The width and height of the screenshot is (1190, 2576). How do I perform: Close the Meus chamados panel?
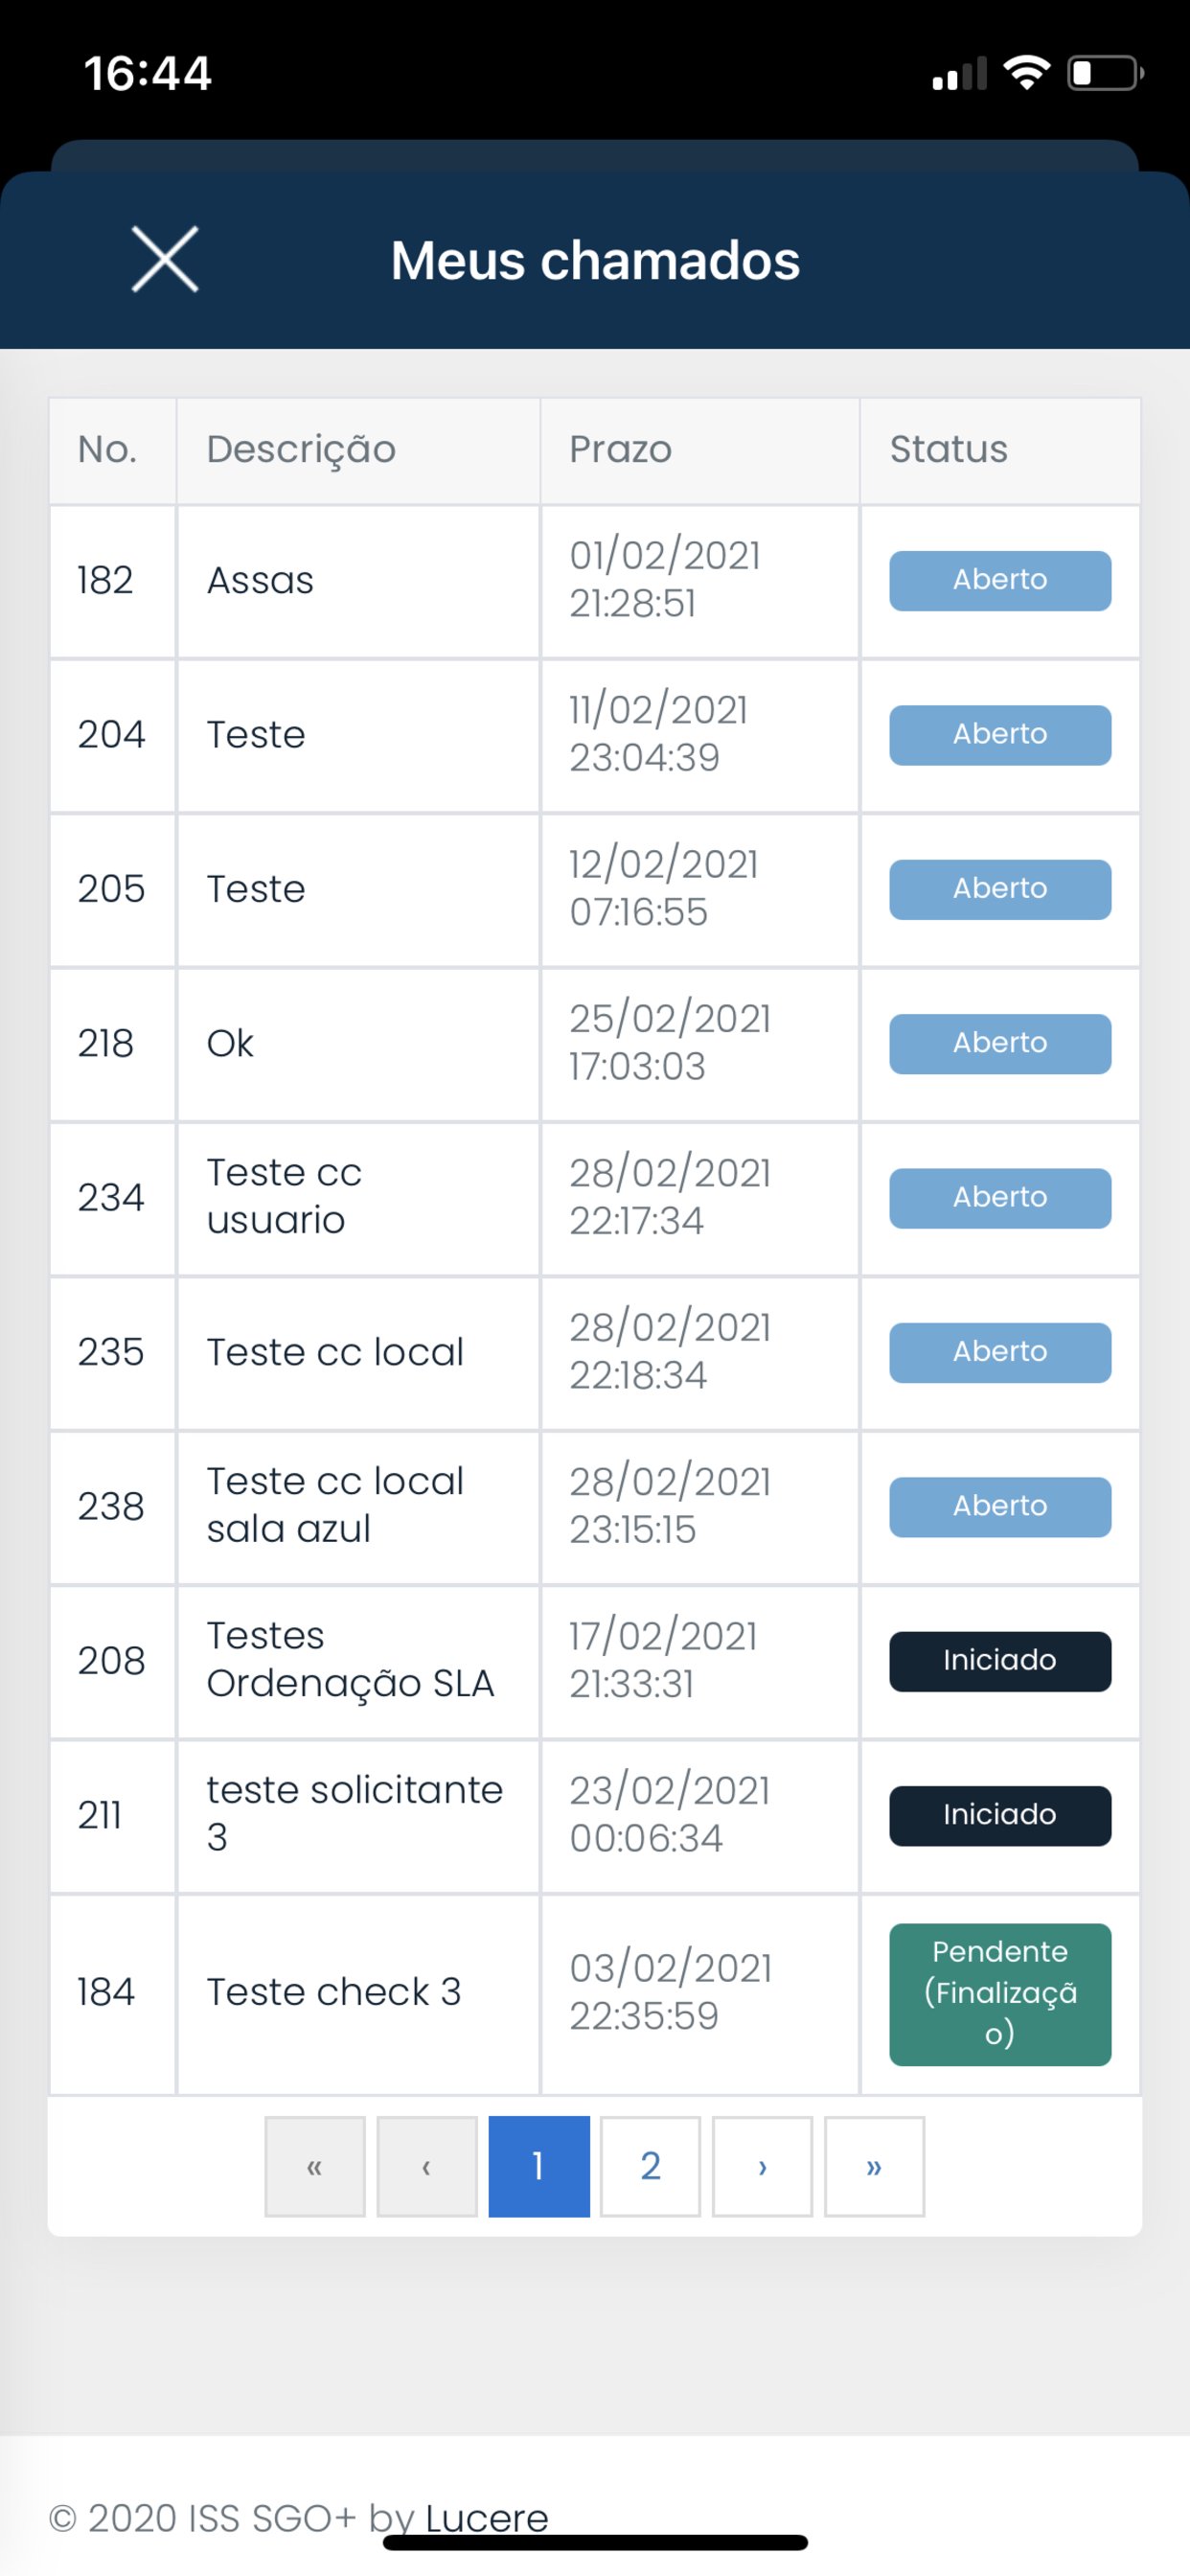pyautogui.click(x=165, y=259)
